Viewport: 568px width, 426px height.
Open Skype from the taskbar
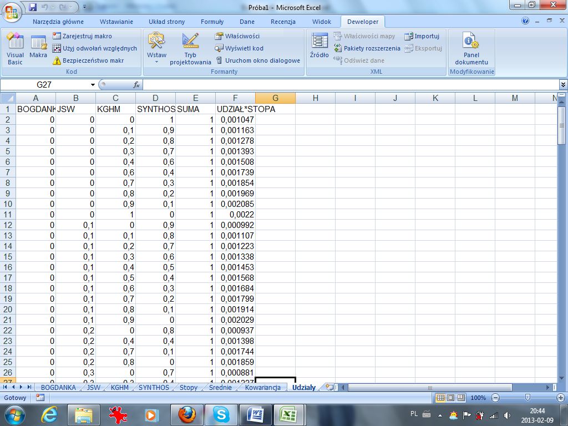pos(221,415)
